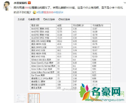Click the 烤机 MIX2 大核 row label

pyautogui.click(x=38, y=50)
